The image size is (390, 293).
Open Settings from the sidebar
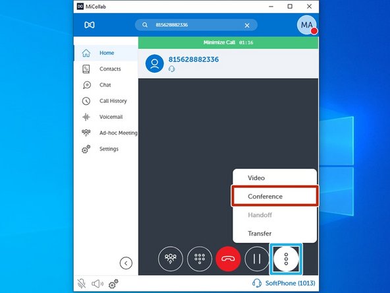click(106, 149)
